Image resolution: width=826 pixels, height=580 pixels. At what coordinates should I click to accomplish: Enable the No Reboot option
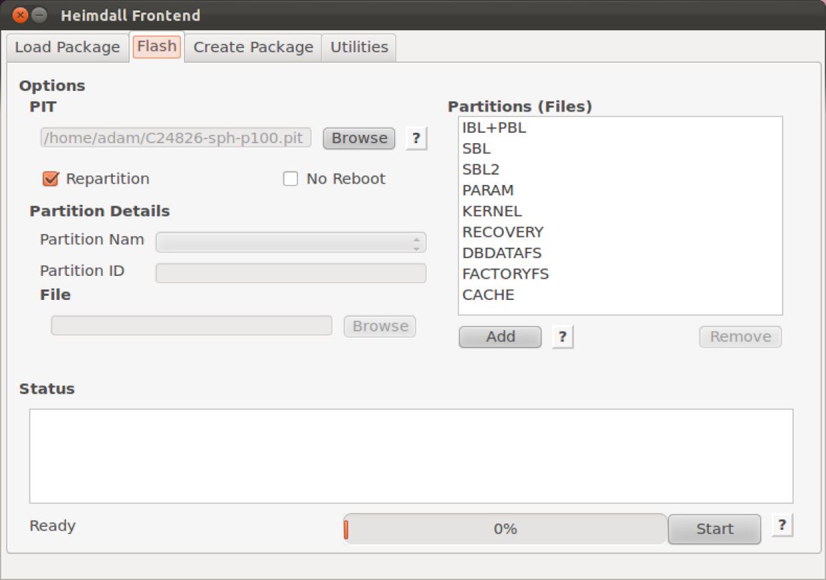[289, 178]
